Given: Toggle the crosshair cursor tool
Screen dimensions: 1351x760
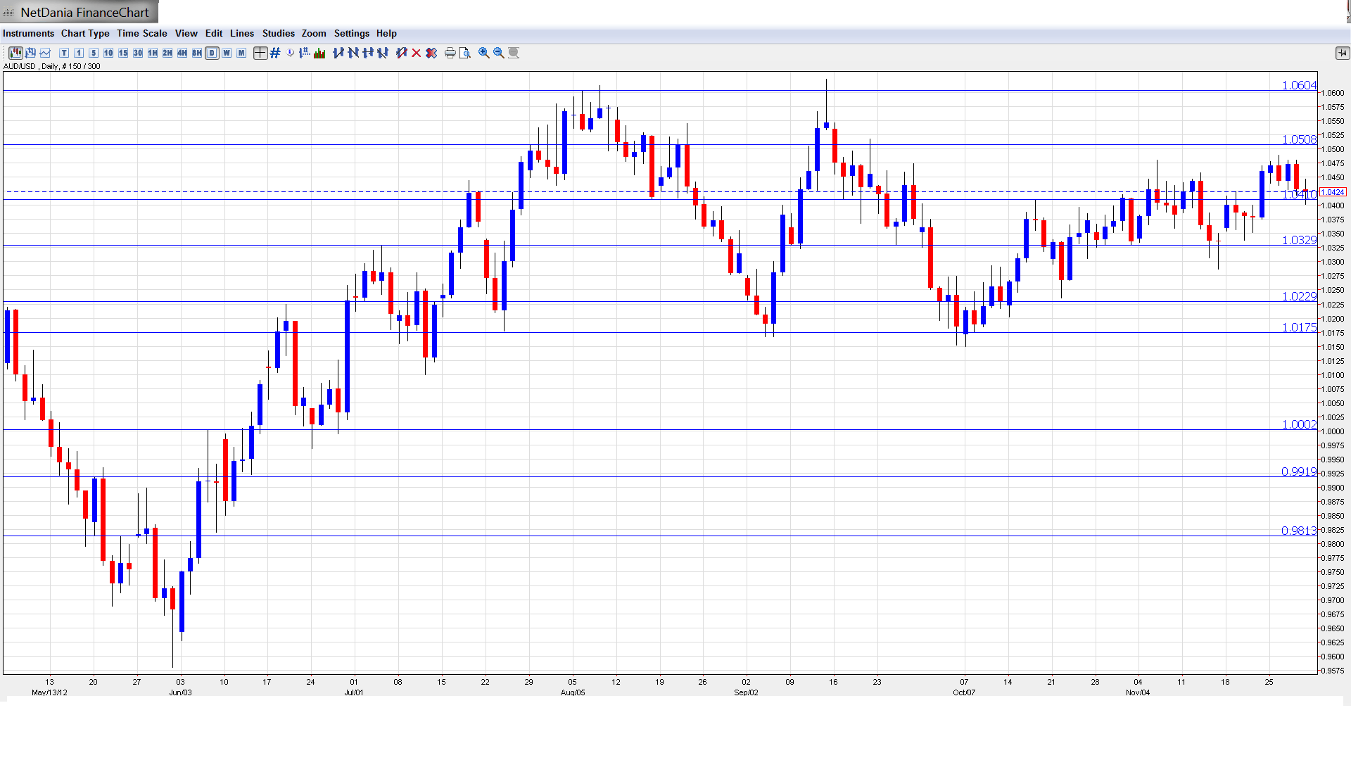Looking at the screenshot, I should (x=260, y=53).
